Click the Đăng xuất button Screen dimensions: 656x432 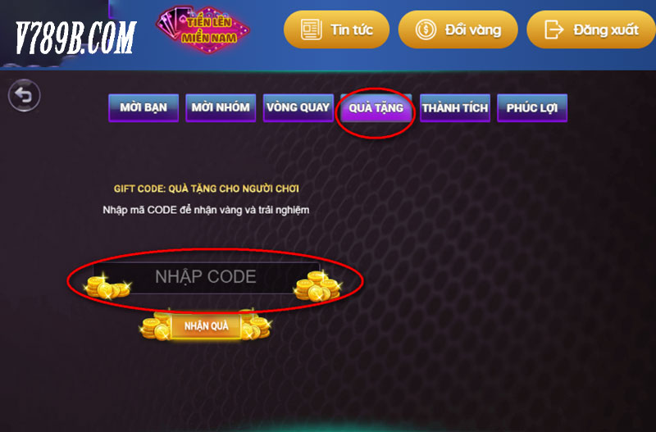(591, 30)
